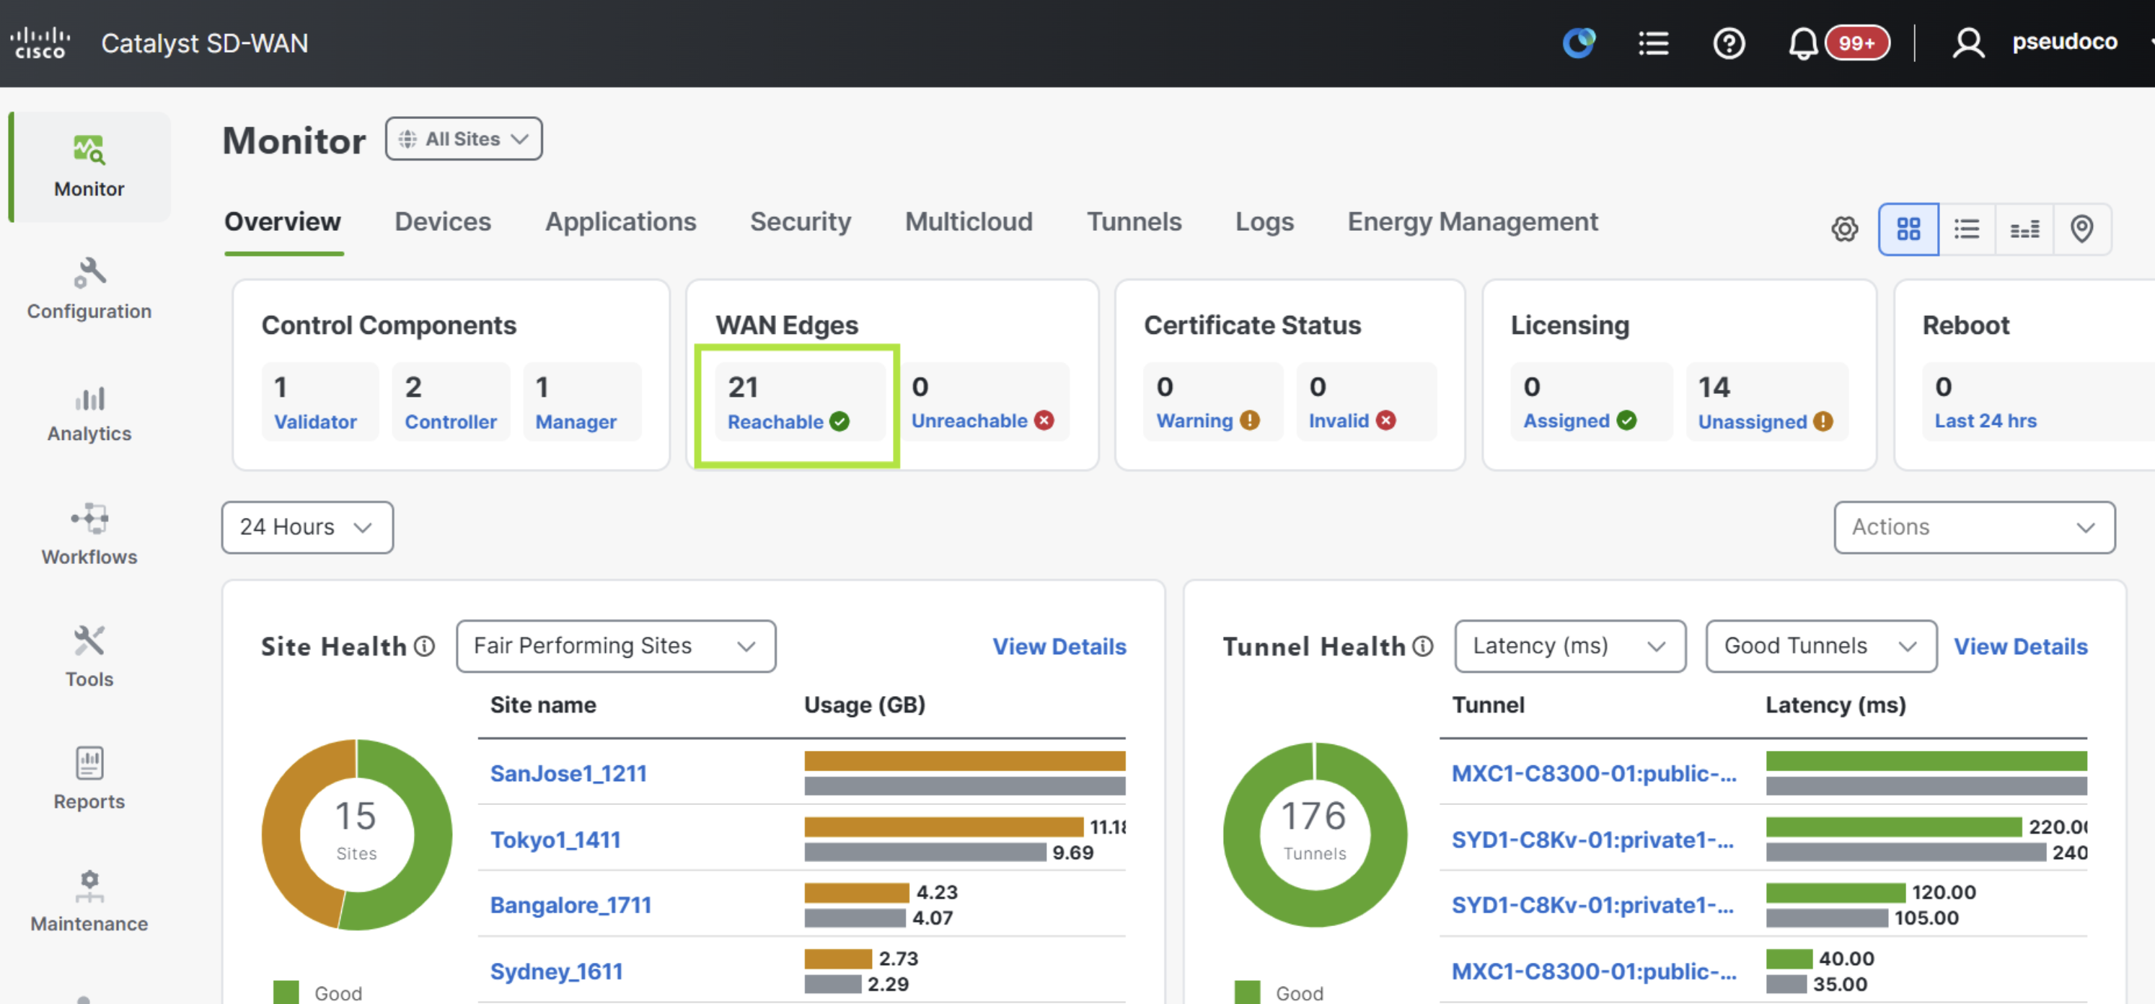Open the Bangalore_1711 site link

tap(570, 904)
